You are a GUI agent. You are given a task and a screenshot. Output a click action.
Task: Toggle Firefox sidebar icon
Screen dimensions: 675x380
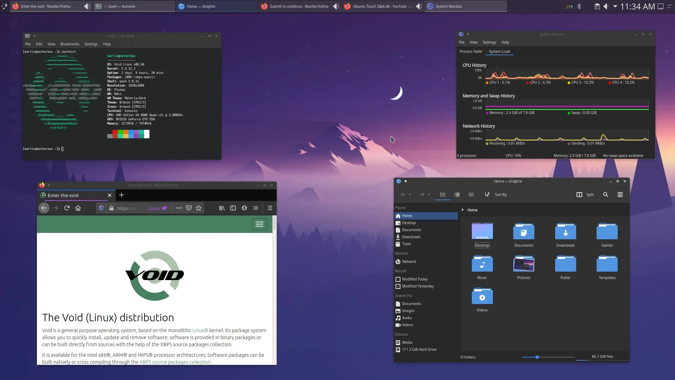[233, 208]
